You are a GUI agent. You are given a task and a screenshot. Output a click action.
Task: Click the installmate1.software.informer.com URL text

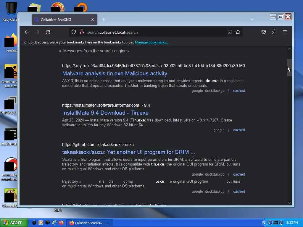(106, 106)
